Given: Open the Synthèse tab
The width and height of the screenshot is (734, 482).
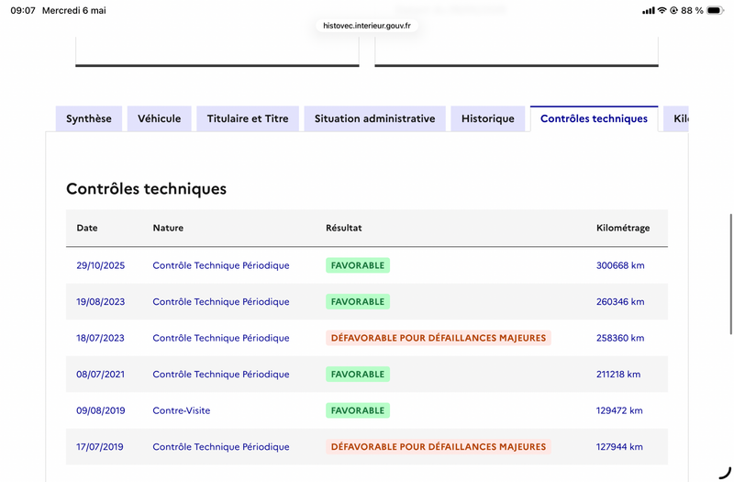Looking at the screenshot, I should click(89, 118).
